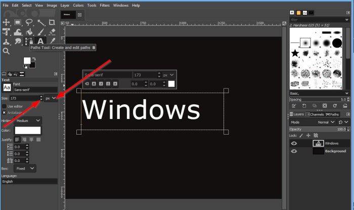
Task: Toggle the Antialiasing checkbox
Action: 4,112
